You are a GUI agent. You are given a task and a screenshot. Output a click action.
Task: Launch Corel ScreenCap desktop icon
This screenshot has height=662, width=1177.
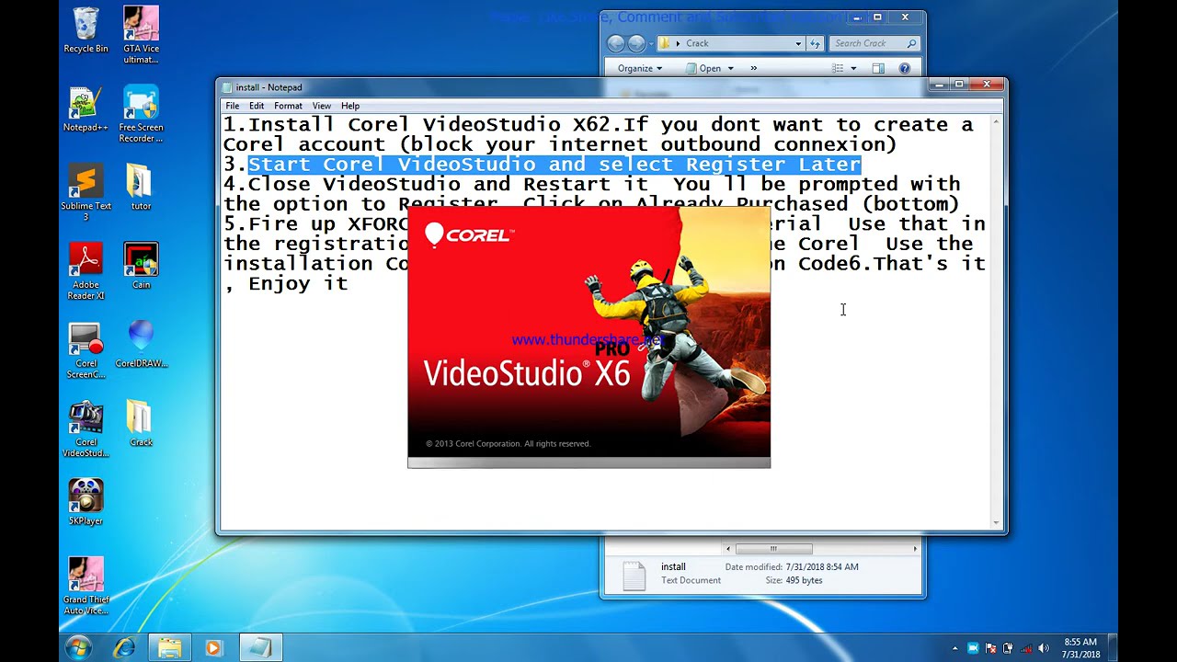pyautogui.click(x=86, y=350)
